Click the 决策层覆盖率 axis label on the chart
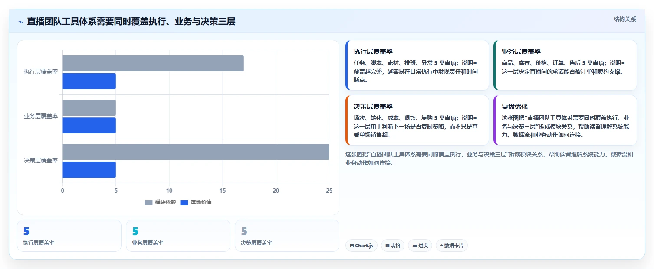The height and width of the screenshot is (269, 654). (41, 160)
